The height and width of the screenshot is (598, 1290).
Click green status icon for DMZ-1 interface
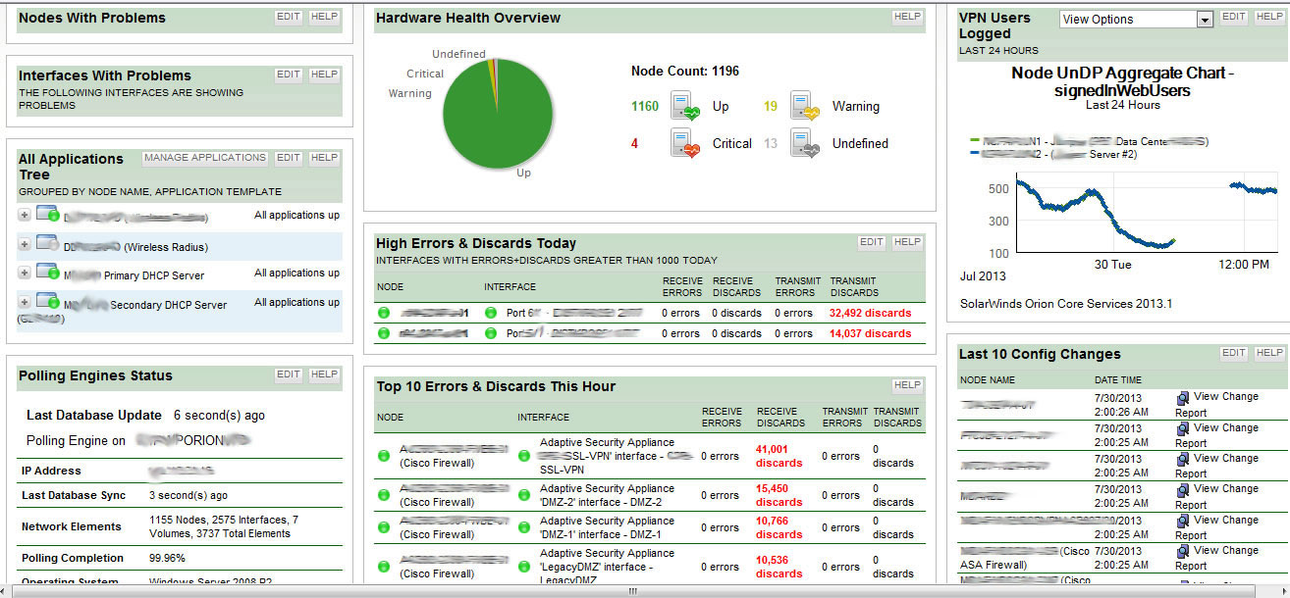click(524, 527)
